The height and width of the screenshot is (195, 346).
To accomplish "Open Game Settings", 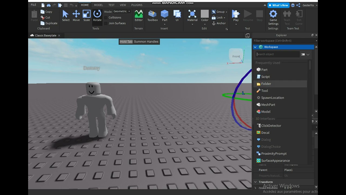I will (x=273, y=18).
